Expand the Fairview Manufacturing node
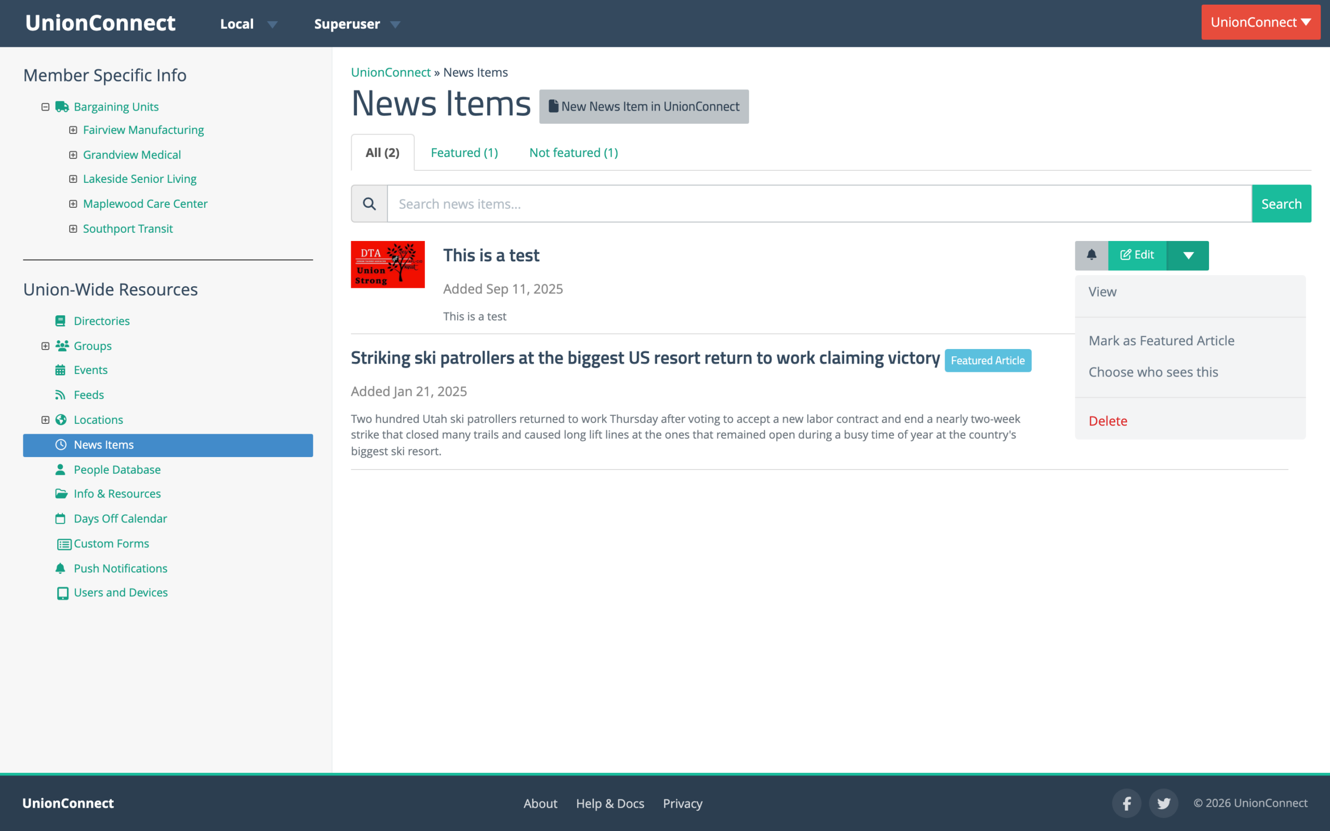The image size is (1330, 831). point(73,130)
